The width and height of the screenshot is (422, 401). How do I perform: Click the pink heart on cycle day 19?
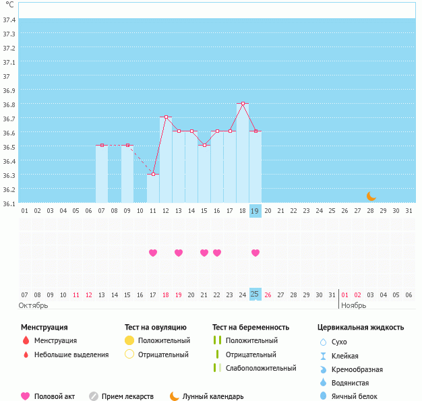click(x=255, y=253)
